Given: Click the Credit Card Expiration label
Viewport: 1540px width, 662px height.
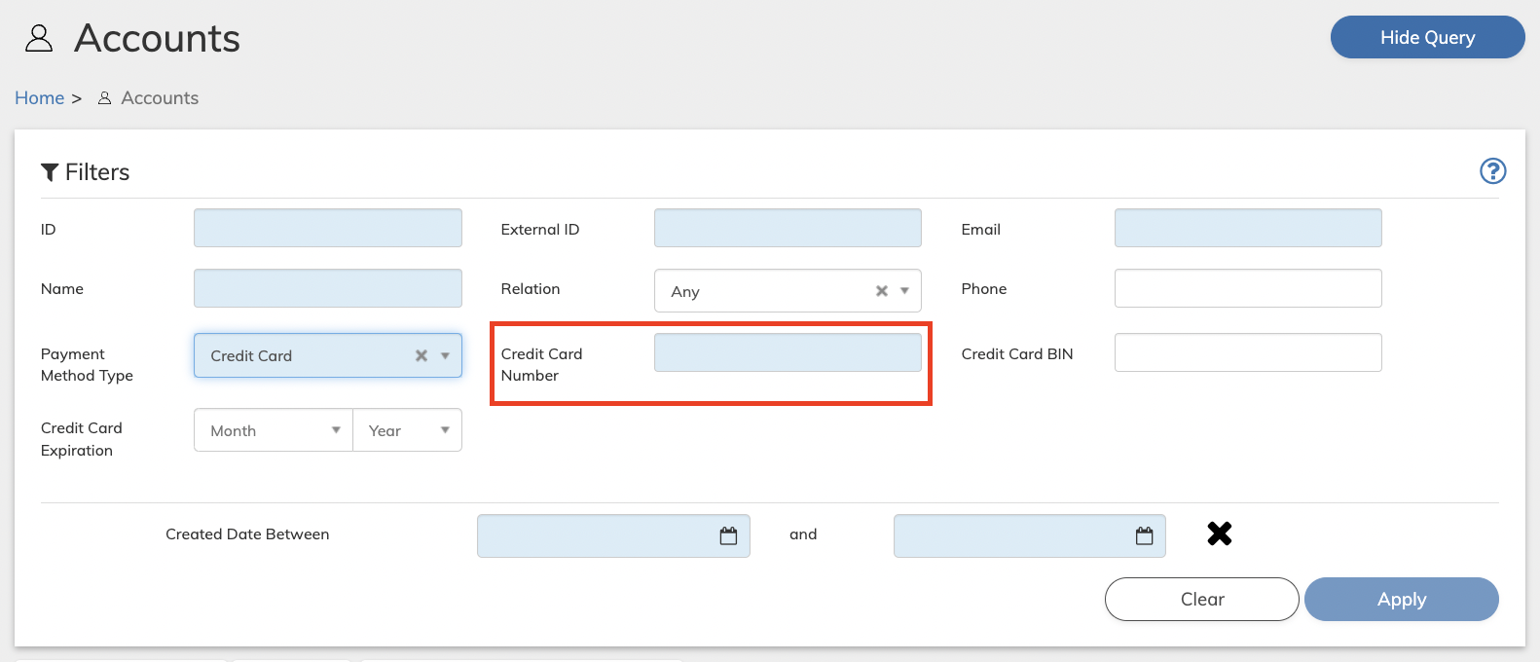Looking at the screenshot, I should click(82, 439).
